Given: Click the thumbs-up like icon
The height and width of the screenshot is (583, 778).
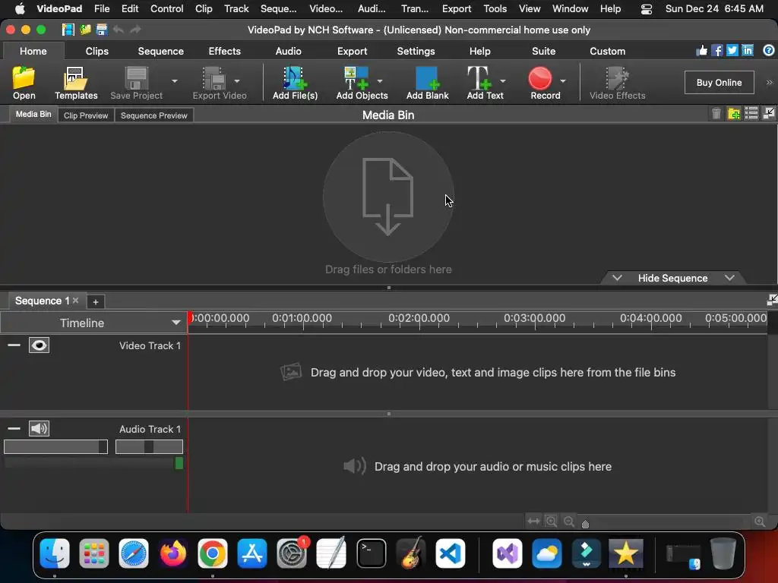Looking at the screenshot, I should pyautogui.click(x=701, y=51).
